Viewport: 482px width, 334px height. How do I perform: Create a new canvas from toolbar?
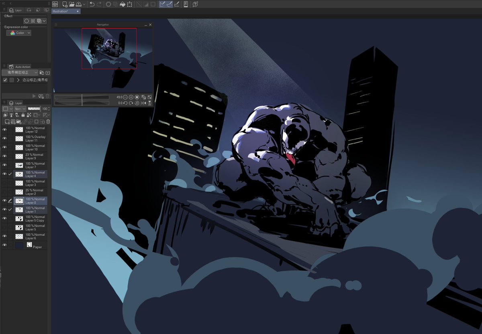coord(65,4)
